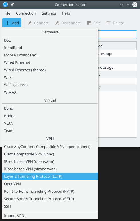The height and width of the screenshot is (221, 140).
Task: Minimize window with down chevron icon
Action: [121, 5]
